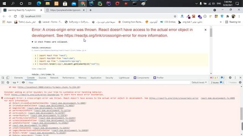Expand the Uncaught Error console entry
243x136 pixels.
click(x=5, y=98)
